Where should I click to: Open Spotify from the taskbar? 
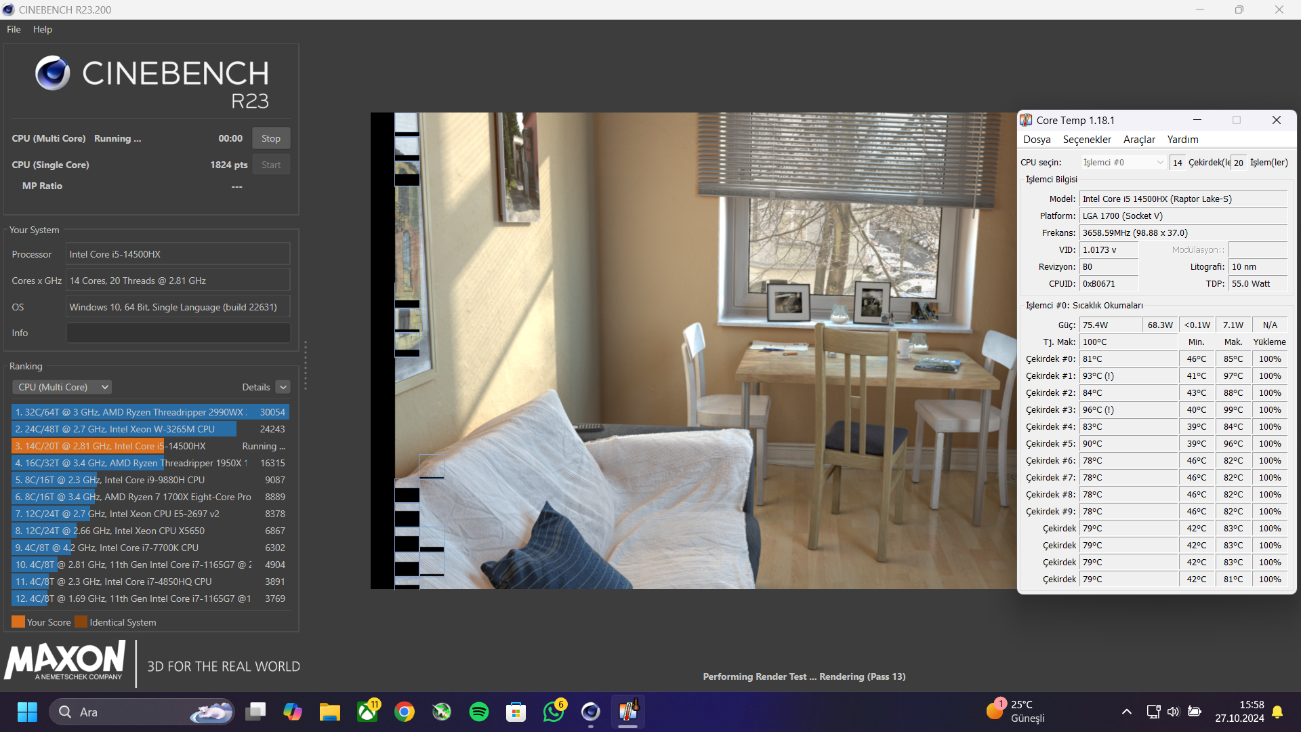tap(478, 712)
